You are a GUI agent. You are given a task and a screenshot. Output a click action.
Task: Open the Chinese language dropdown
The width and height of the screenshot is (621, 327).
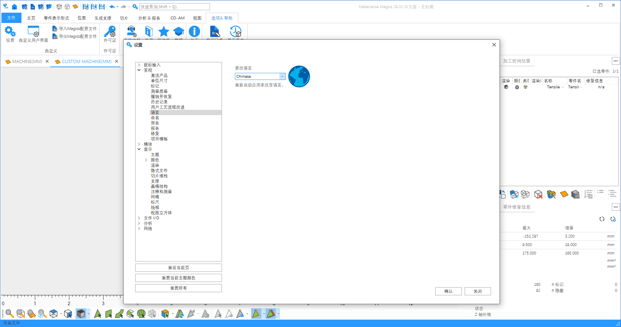pos(282,76)
